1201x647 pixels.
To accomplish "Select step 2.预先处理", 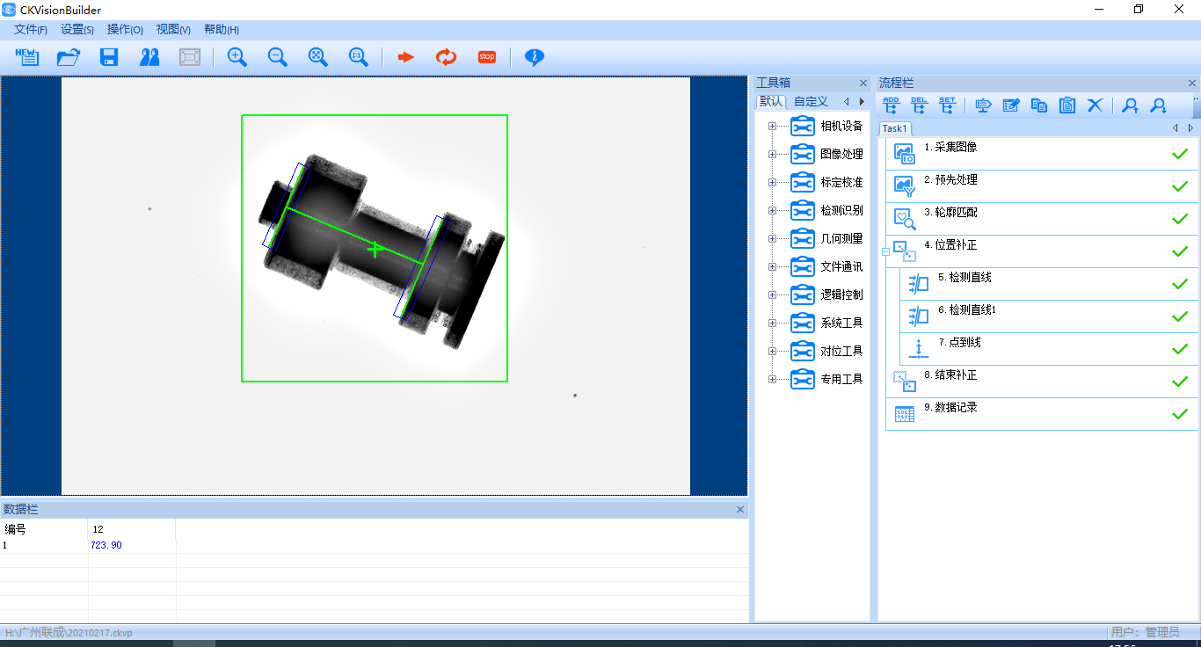I will pos(1042,186).
